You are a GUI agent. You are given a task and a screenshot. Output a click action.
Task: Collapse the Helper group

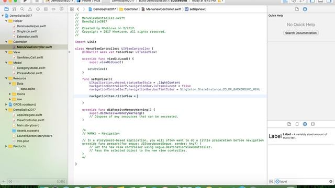coord(6,21)
